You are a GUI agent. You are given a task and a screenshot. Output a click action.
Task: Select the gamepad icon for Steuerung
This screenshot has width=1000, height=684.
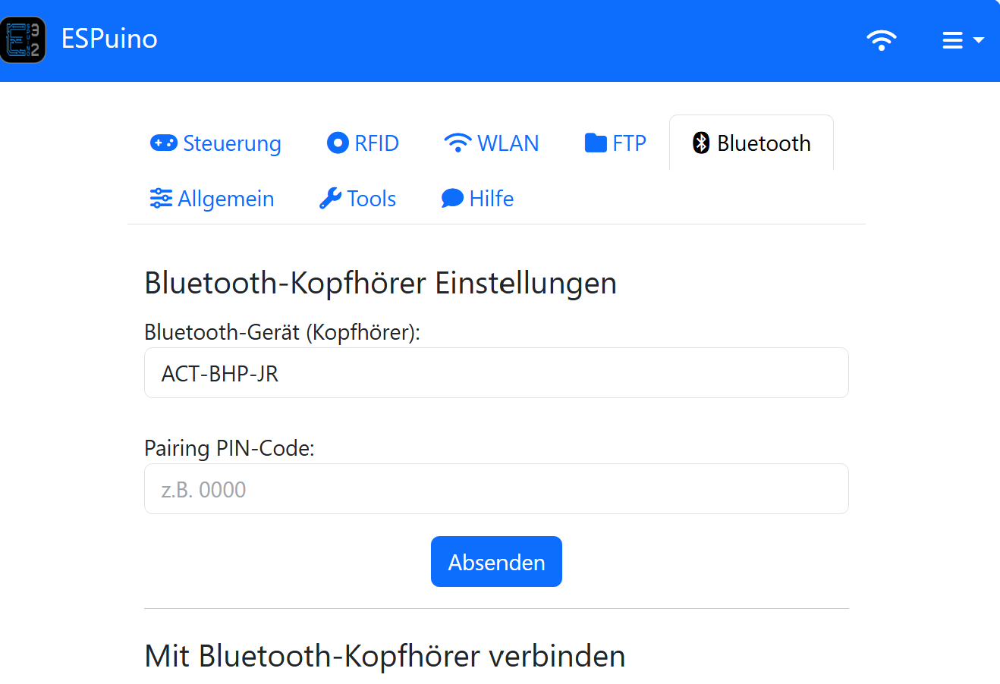(x=163, y=143)
